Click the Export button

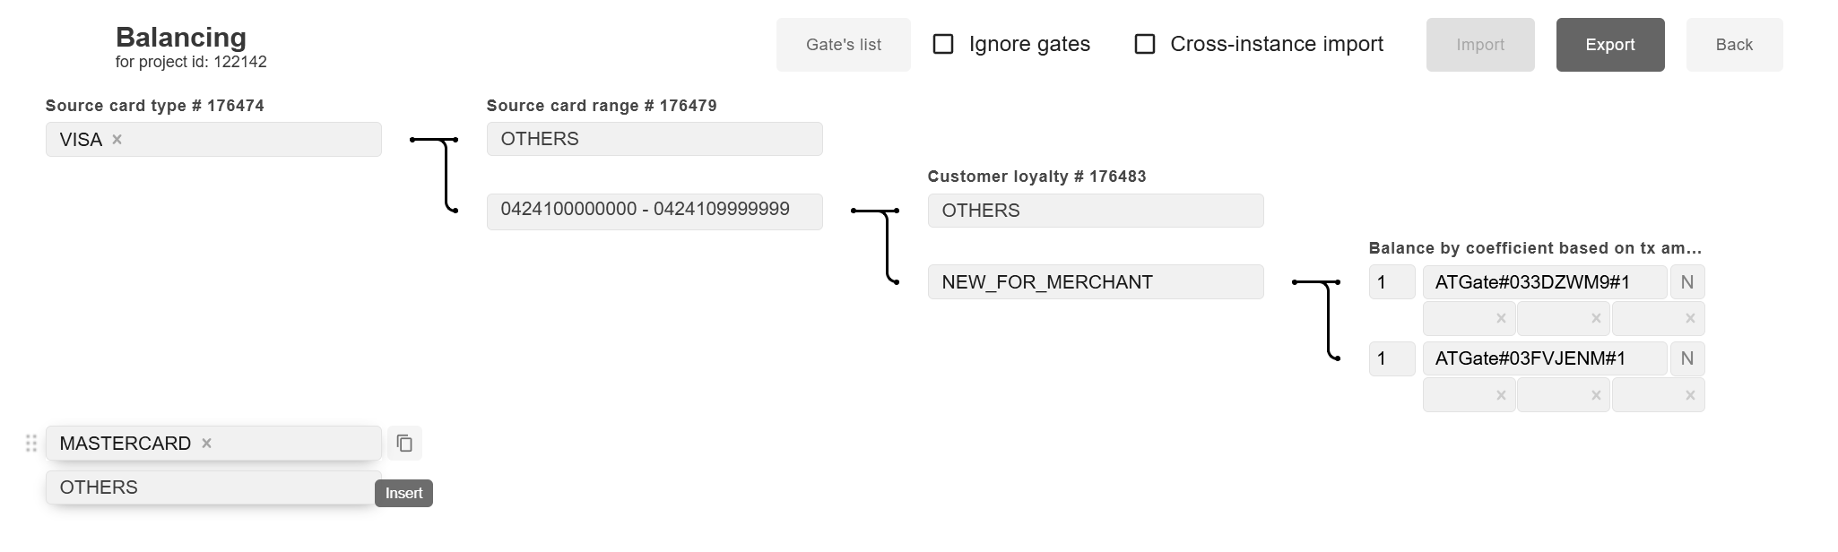coord(1609,45)
